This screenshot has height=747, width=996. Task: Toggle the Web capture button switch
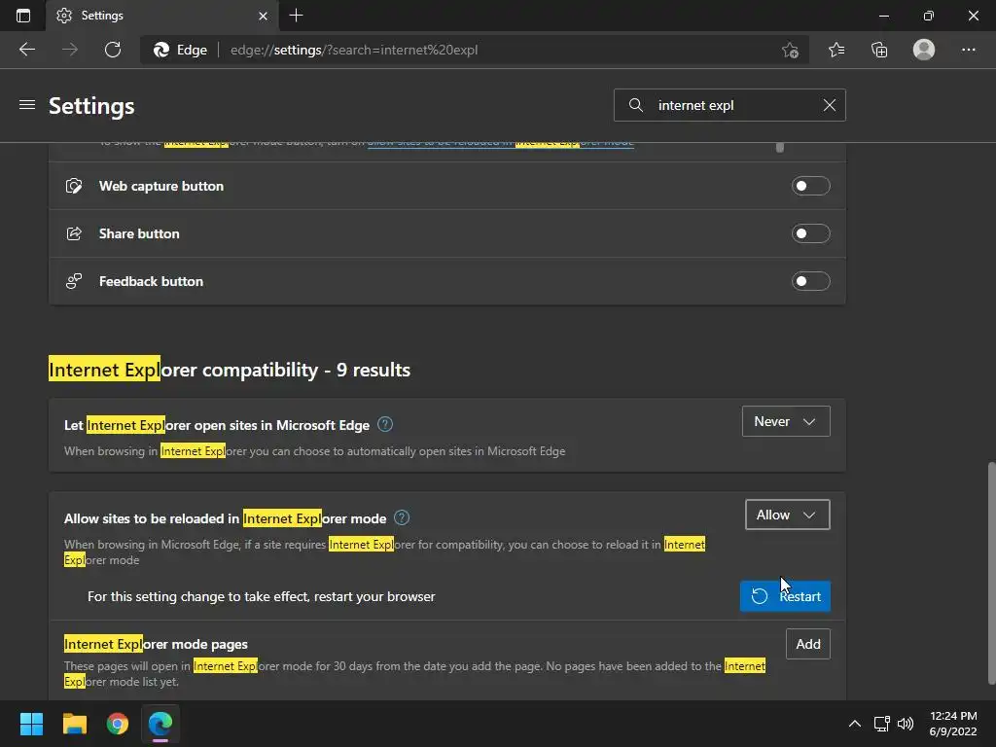pyautogui.click(x=810, y=186)
